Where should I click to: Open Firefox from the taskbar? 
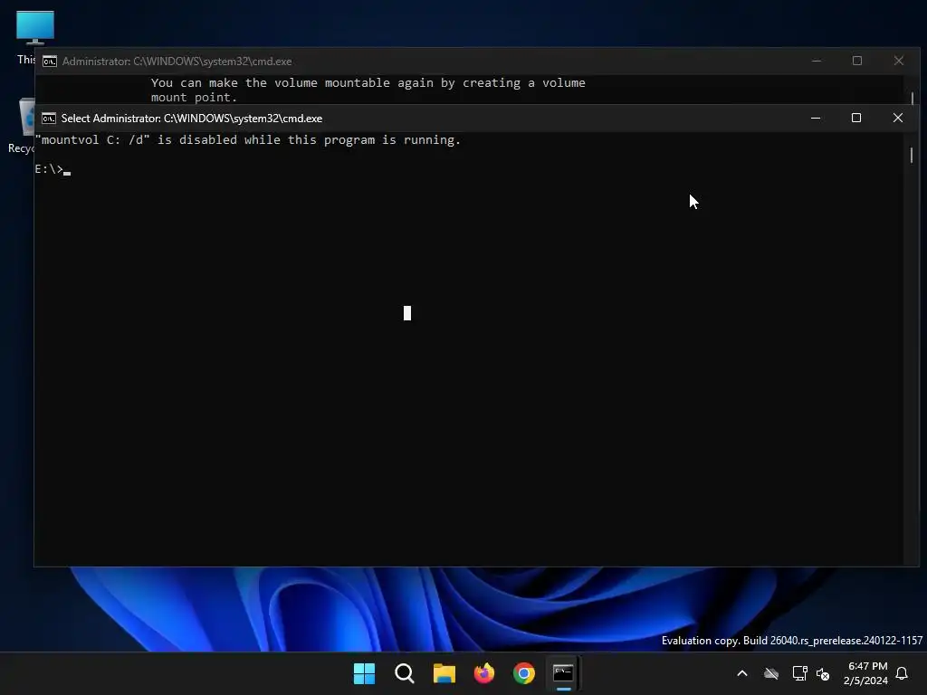(x=484, y=673)
